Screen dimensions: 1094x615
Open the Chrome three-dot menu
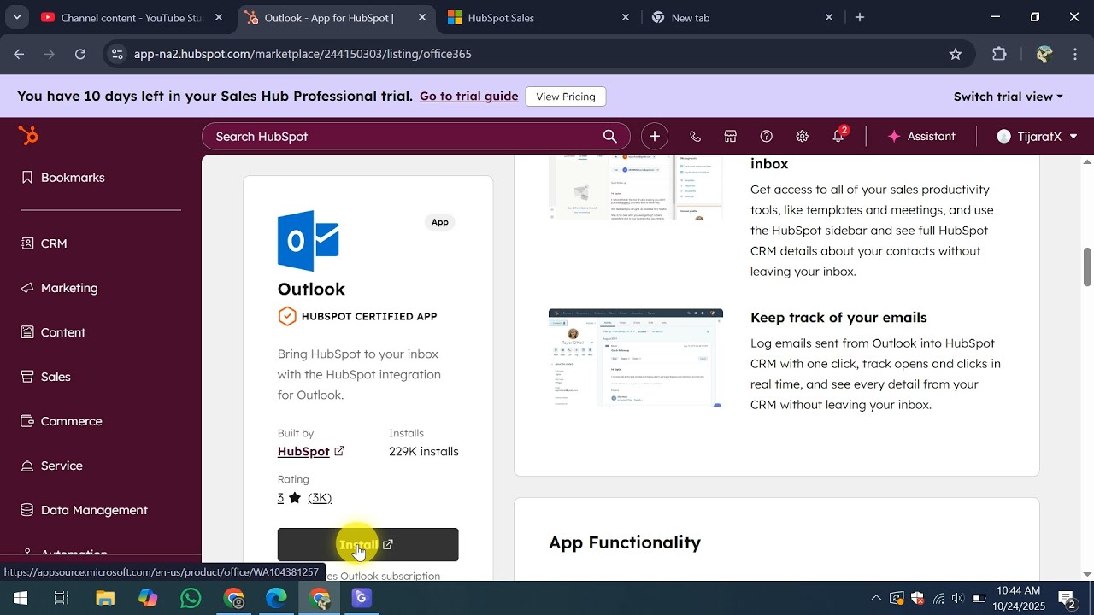point(1075,54)
